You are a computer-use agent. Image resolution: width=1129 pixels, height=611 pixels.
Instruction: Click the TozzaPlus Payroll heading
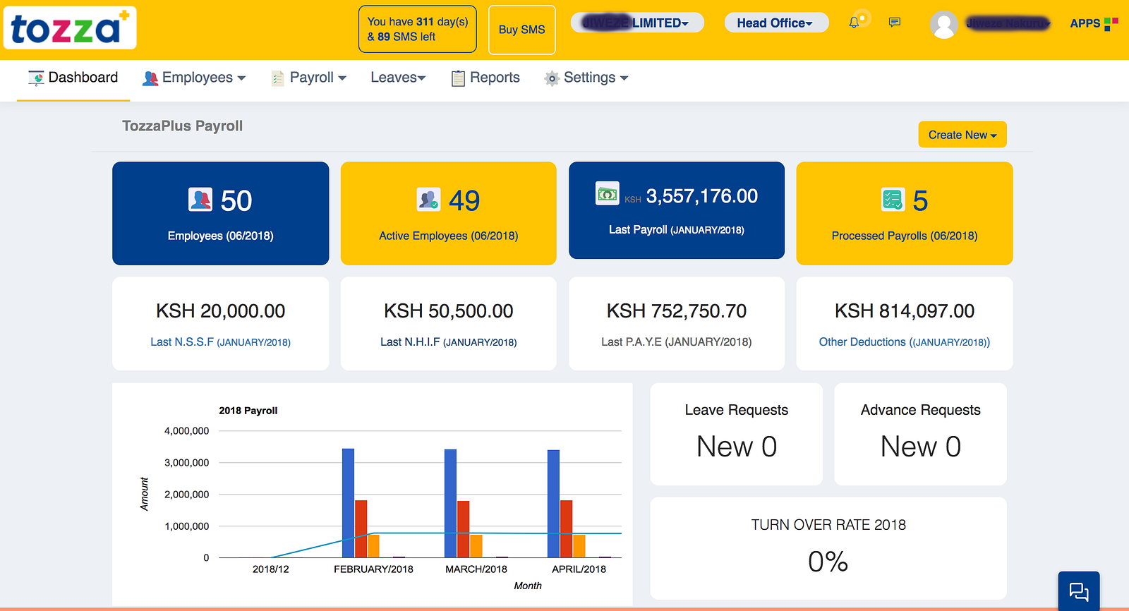click(183, 126)
